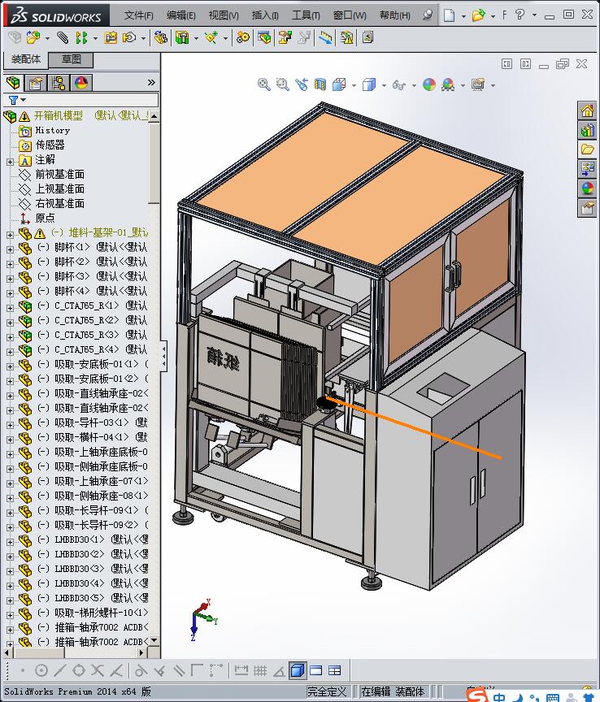
Task: Open the Appearances color ball icon in task pane
Action: tap(587, 188)
